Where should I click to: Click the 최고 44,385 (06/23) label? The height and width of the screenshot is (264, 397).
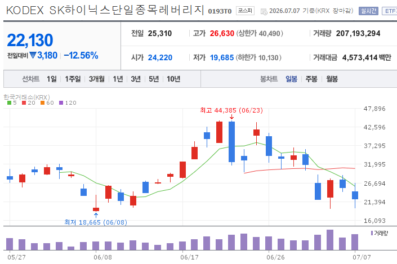(x=231, y=110)
